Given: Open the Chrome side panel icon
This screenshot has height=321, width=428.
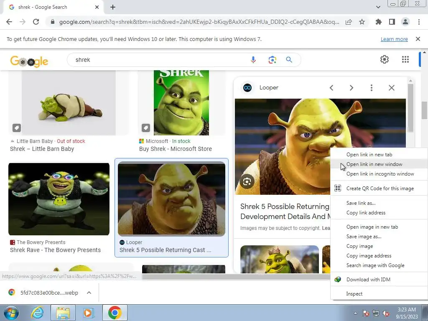Looking at the screenshot, I should click(392, 22).
